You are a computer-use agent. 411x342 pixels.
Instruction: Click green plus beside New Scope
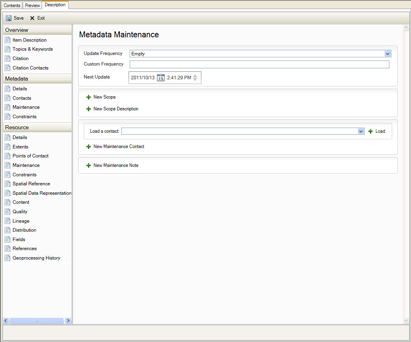point(88,97)
